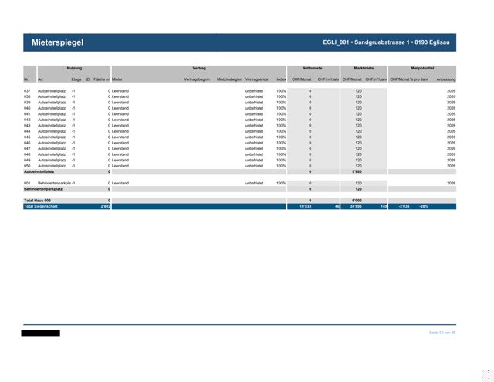Click "unbefristet" in row 049
The height and width of the screenshot is (382, 494).
pyautogui.click(x=254, y=161)
